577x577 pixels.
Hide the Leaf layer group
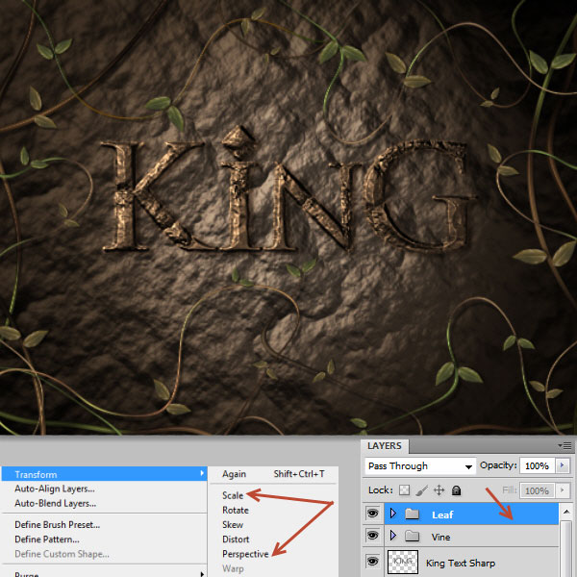[373, 513]
